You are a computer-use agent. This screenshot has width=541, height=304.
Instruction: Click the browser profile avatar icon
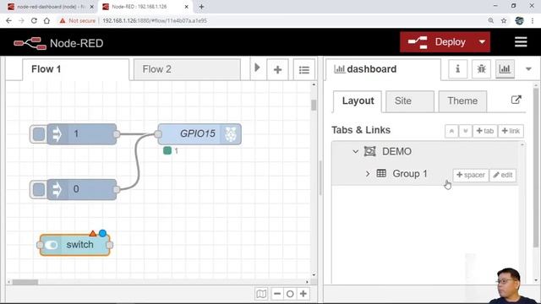(519, 20)
